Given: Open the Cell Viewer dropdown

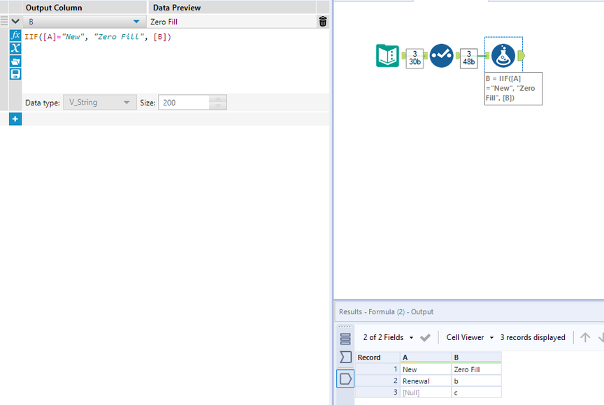Looking at the screenshot, I should click(470, 337).
